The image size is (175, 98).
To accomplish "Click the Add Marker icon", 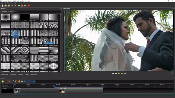I will [x=13, y=82].
